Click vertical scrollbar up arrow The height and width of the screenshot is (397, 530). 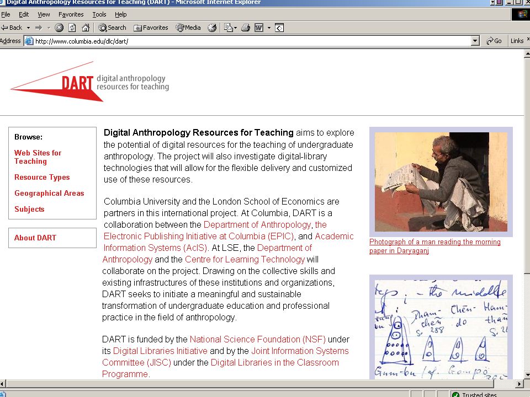click(527, 53)
